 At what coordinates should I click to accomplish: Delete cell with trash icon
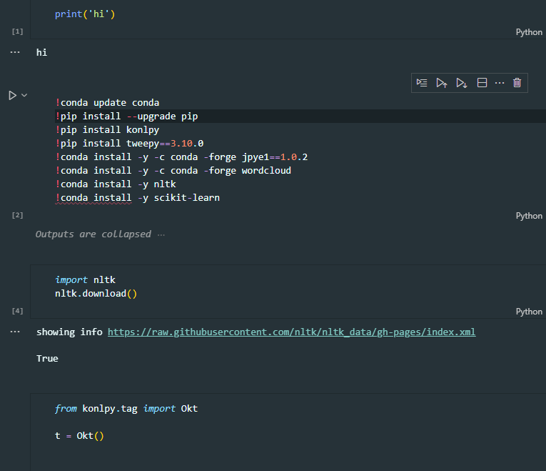[x=517, y=83]
